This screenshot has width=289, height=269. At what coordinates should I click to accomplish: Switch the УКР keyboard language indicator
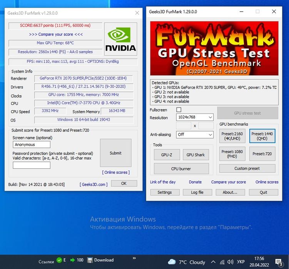241,262
